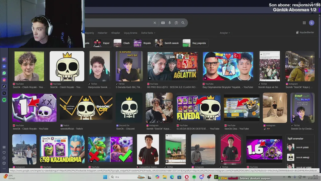Open "Karşınızda Seeok" TikTok thumbnail
Screen dimensions: 321x181
100,66
